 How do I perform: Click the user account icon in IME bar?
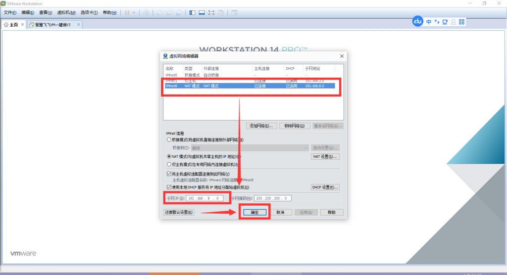454,22
